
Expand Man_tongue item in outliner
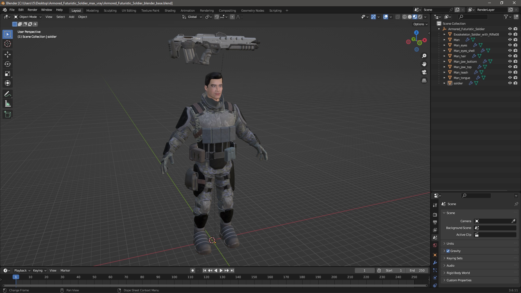444,78
